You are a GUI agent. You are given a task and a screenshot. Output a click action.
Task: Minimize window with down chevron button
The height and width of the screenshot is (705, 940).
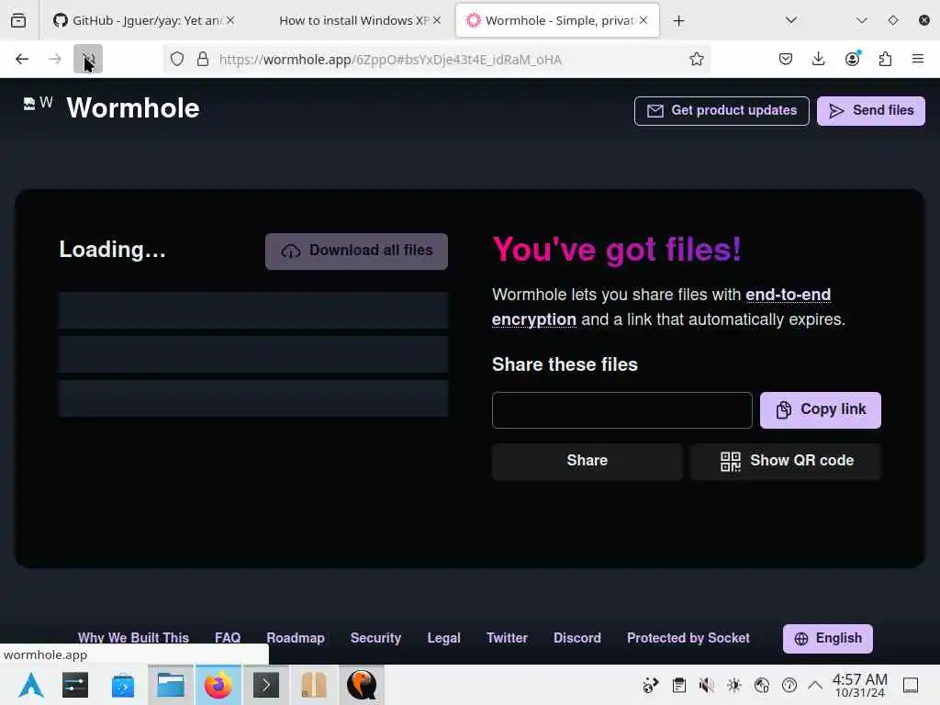click(861, 20)
